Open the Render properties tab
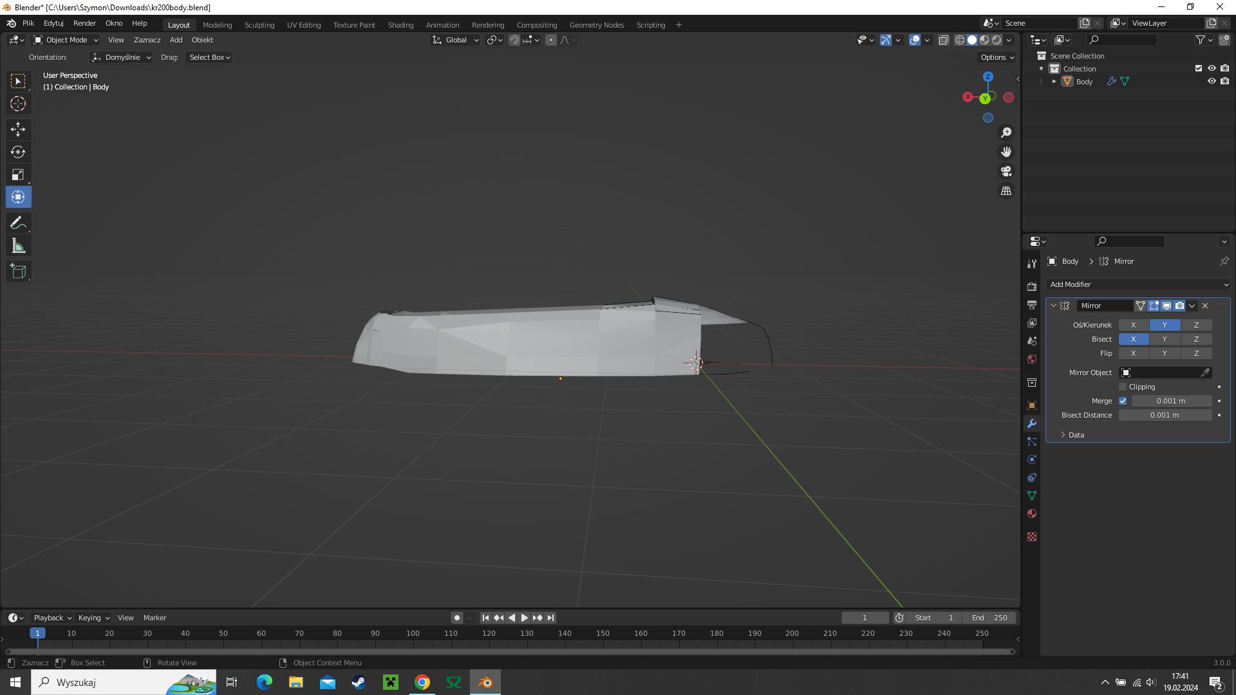 (x=1032, y=286)
